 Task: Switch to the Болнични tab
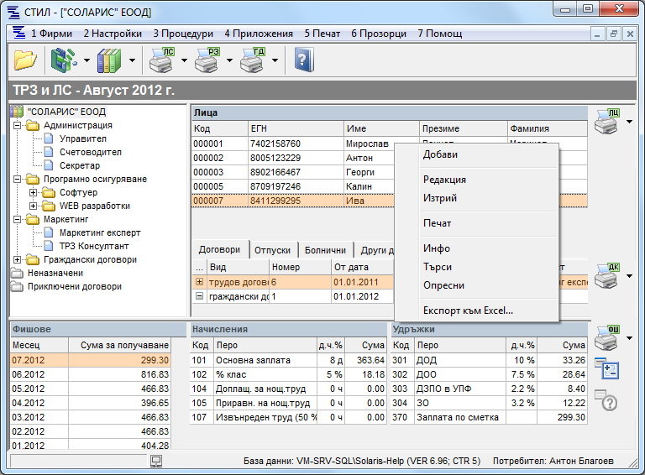325,250
